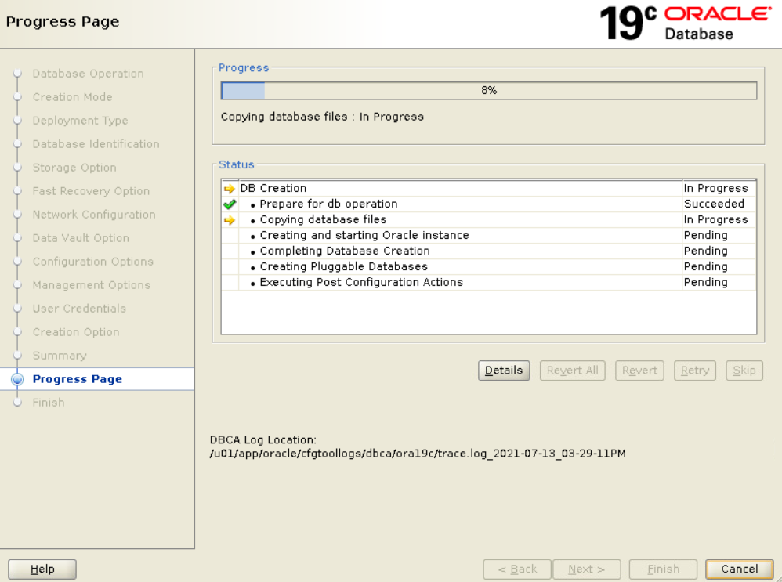Select Database Identification step in sidebar
This screenshot has height=582, width=782.
pos(96,144)
